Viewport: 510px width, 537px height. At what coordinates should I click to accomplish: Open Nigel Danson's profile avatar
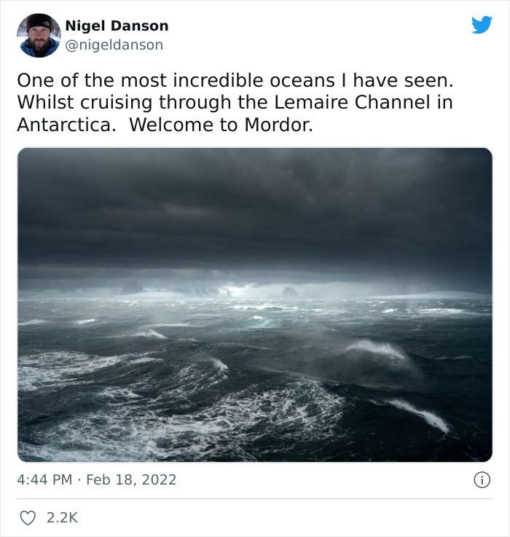click(39, 36)
